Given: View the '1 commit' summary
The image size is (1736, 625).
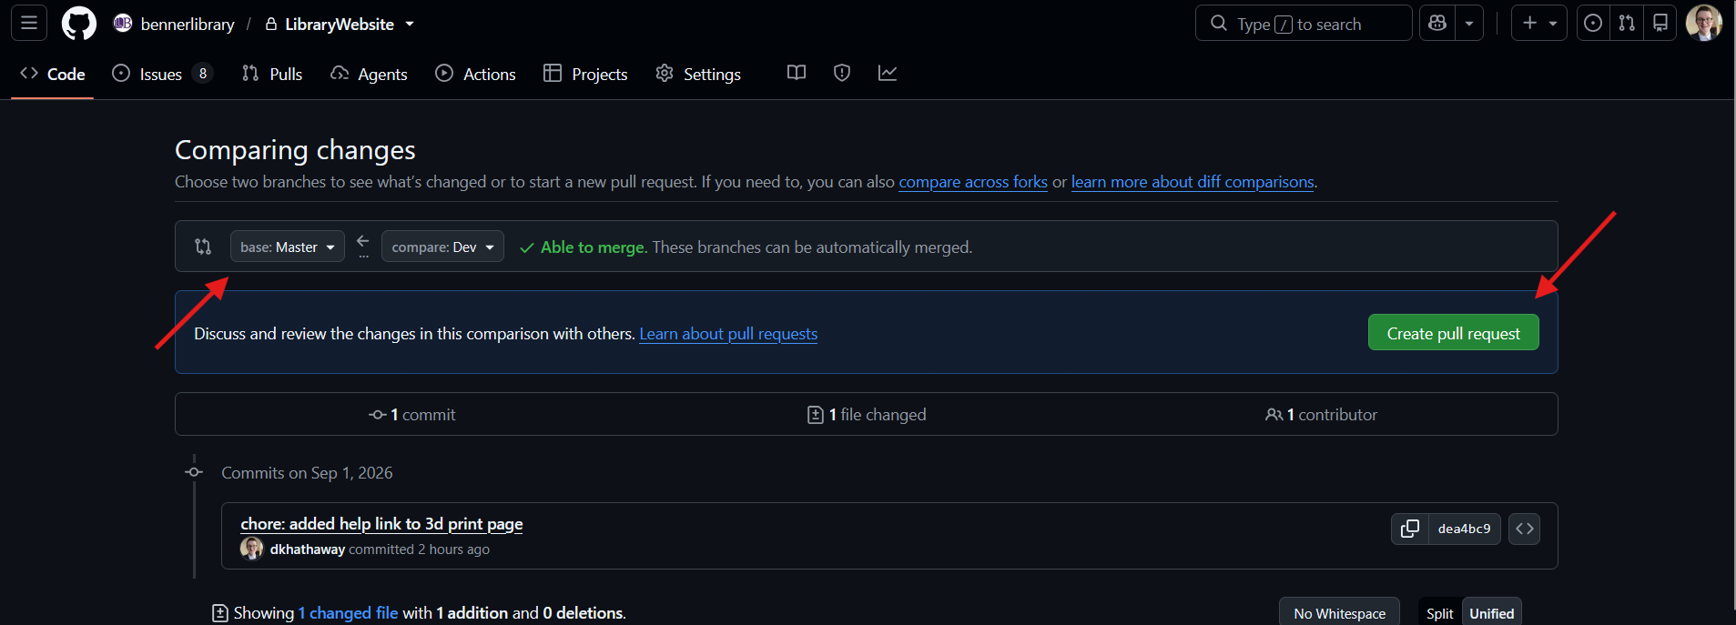Looking at the screenshot, I should click(411, 415).
